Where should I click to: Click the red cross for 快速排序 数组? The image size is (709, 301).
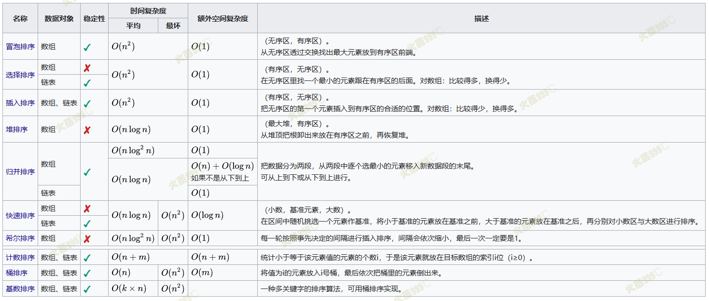point(87,209)
